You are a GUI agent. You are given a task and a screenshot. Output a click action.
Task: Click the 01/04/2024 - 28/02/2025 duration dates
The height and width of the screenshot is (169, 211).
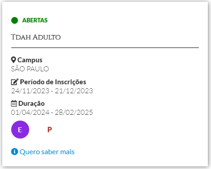point(52,113)
